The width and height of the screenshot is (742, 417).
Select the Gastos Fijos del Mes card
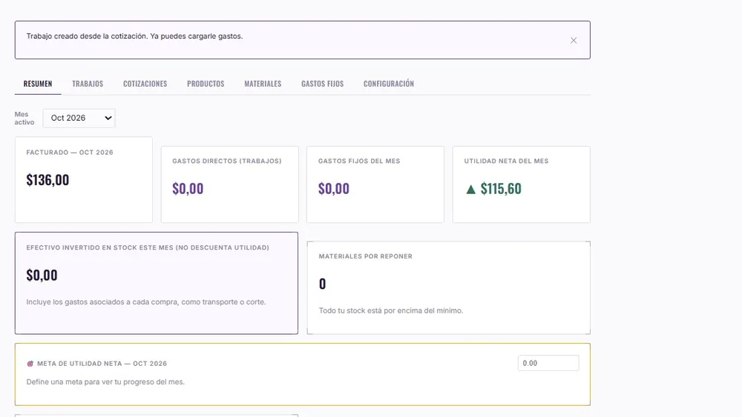click(375, 184)
